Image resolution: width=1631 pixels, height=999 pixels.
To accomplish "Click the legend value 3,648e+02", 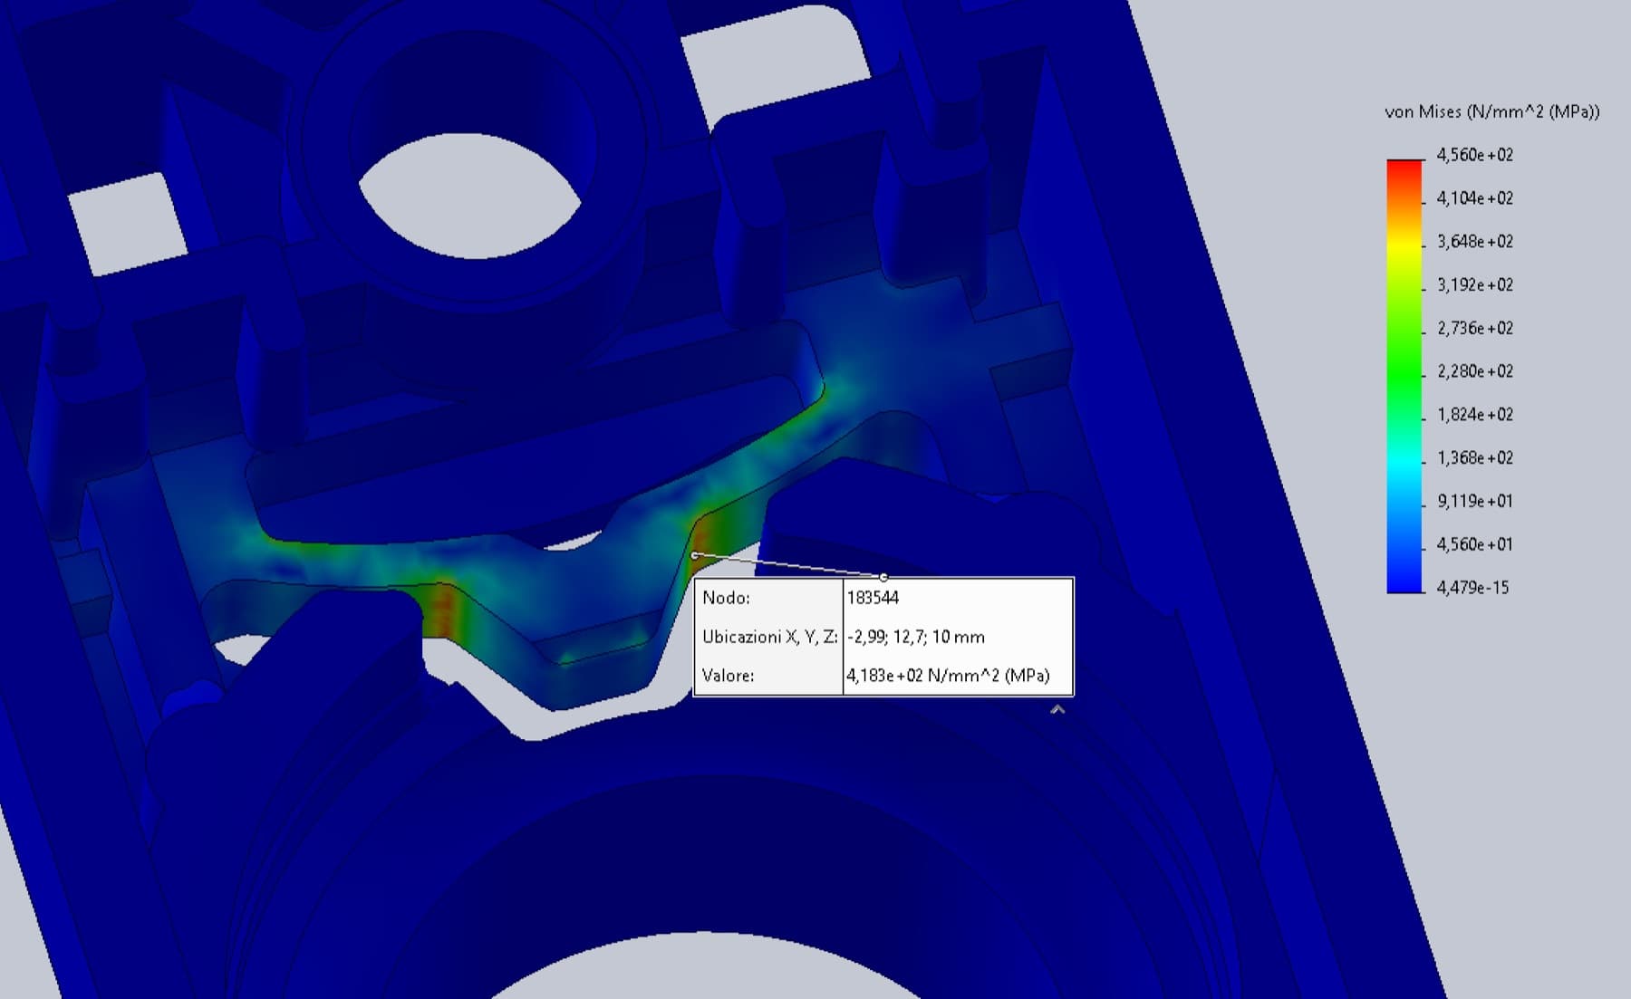I will coord(1475,242).
